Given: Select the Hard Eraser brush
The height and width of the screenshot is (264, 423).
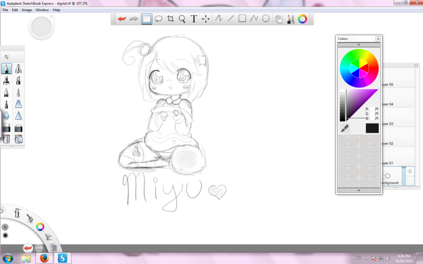Looking at the screenshot, I should (x=7, y=128).
